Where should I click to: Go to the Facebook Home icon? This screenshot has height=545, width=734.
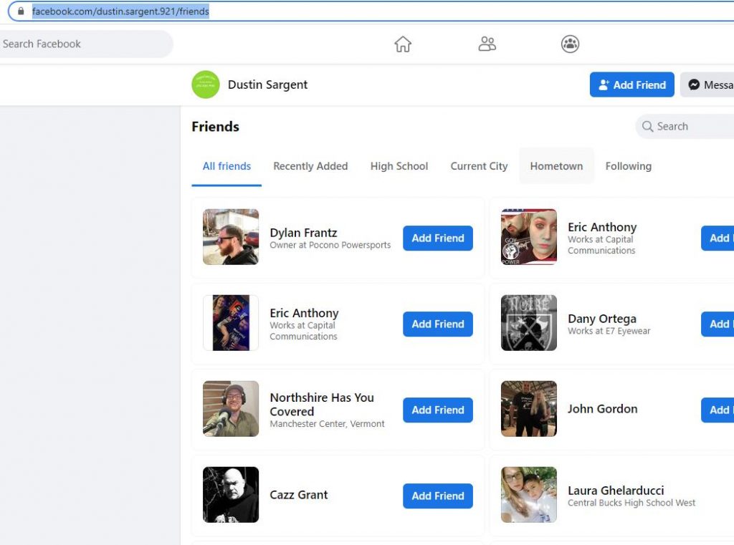pos(403,44)
